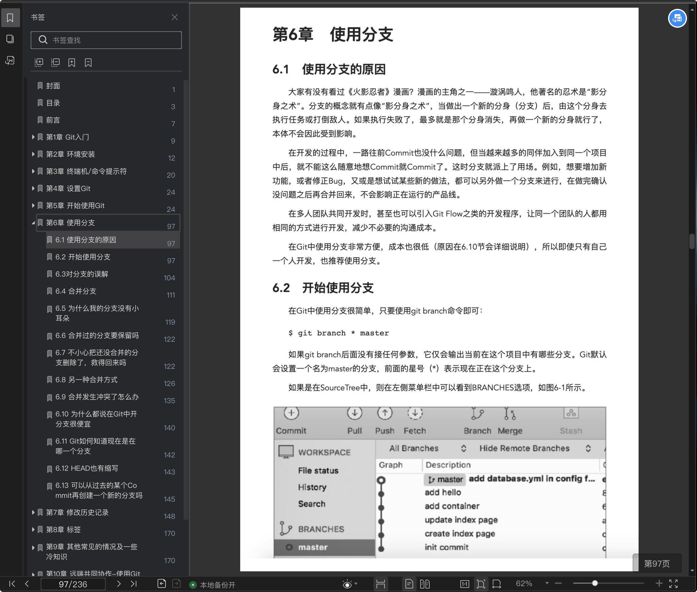
Task: Go to the previous page
Action: click(x=27, y=584)
